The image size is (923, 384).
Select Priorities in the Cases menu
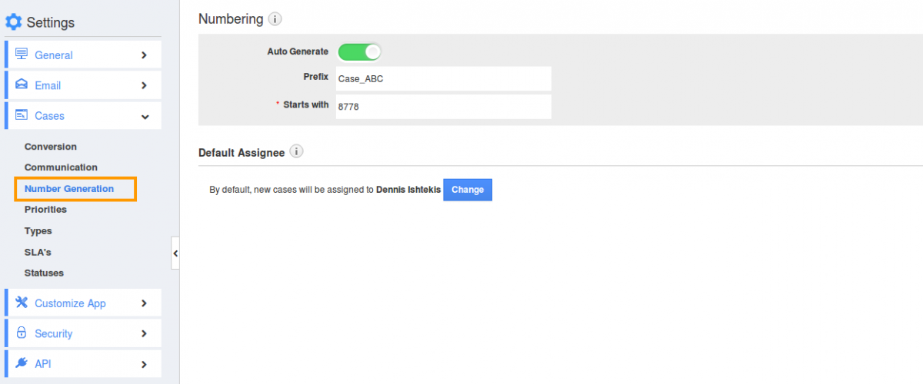point(45,210)
